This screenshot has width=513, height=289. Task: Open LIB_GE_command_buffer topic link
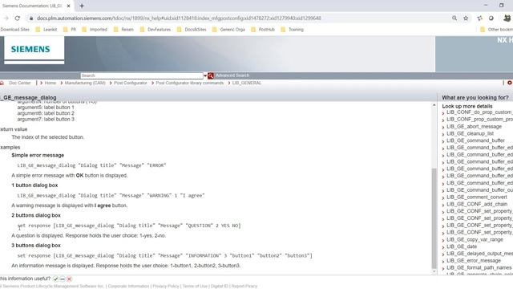point(475,140)
